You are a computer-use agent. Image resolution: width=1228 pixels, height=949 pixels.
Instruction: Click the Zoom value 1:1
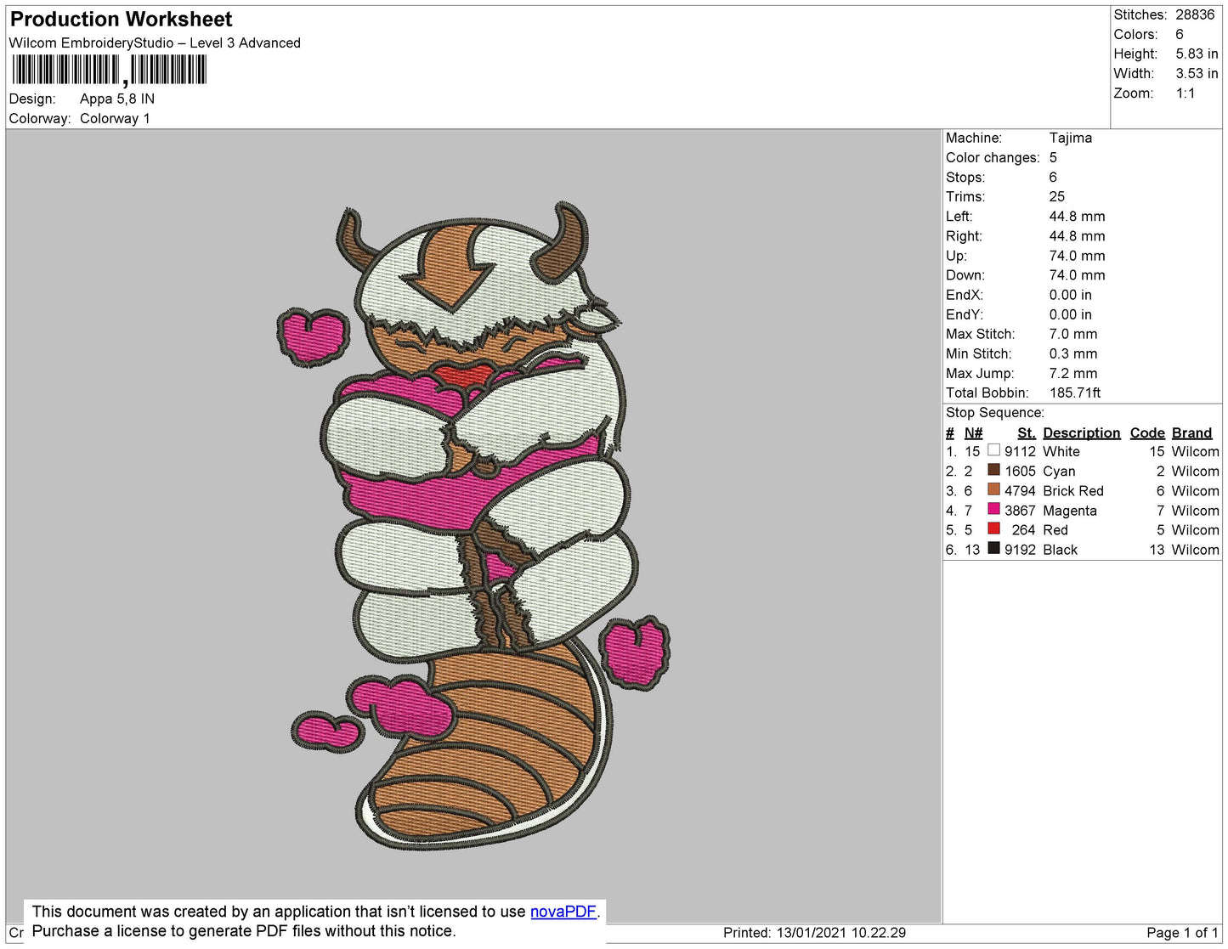coord(1186,93)
